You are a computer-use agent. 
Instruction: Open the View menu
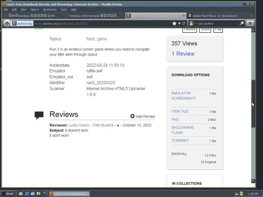24,9
